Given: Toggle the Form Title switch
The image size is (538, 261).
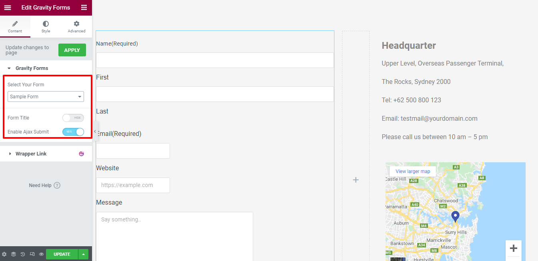Looking at the screenshot, I should pyautogui.click(x=73, y=118).
